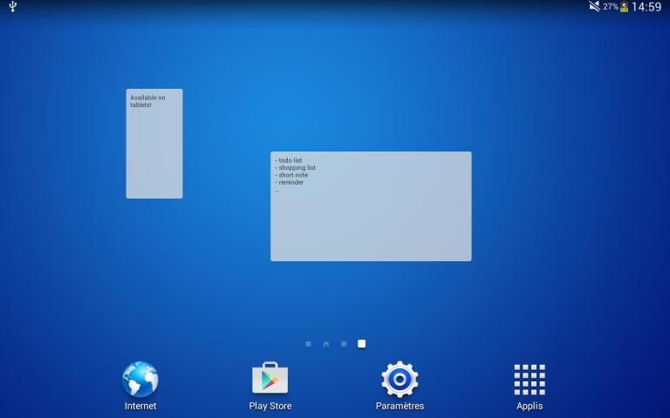This screenshot has width=670, height=418.
Task: Tap the "Play Store" text label
Action: point(270,406)
